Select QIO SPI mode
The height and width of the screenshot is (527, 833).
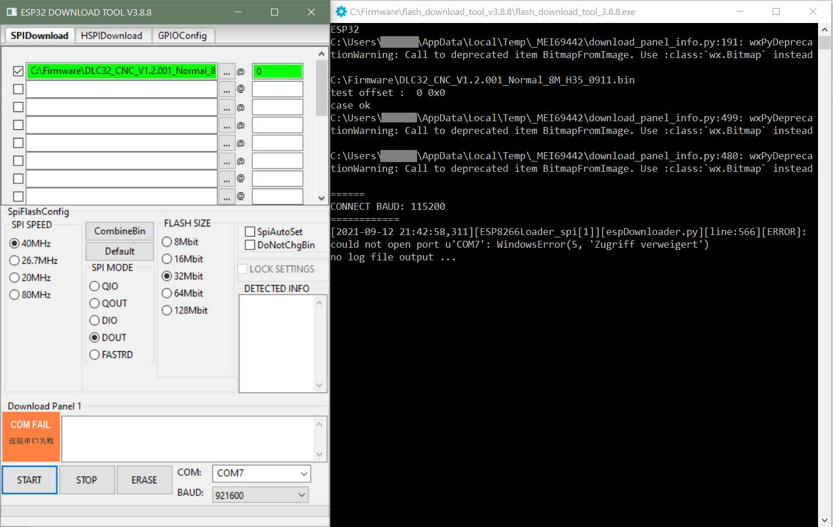pos(95,286)
